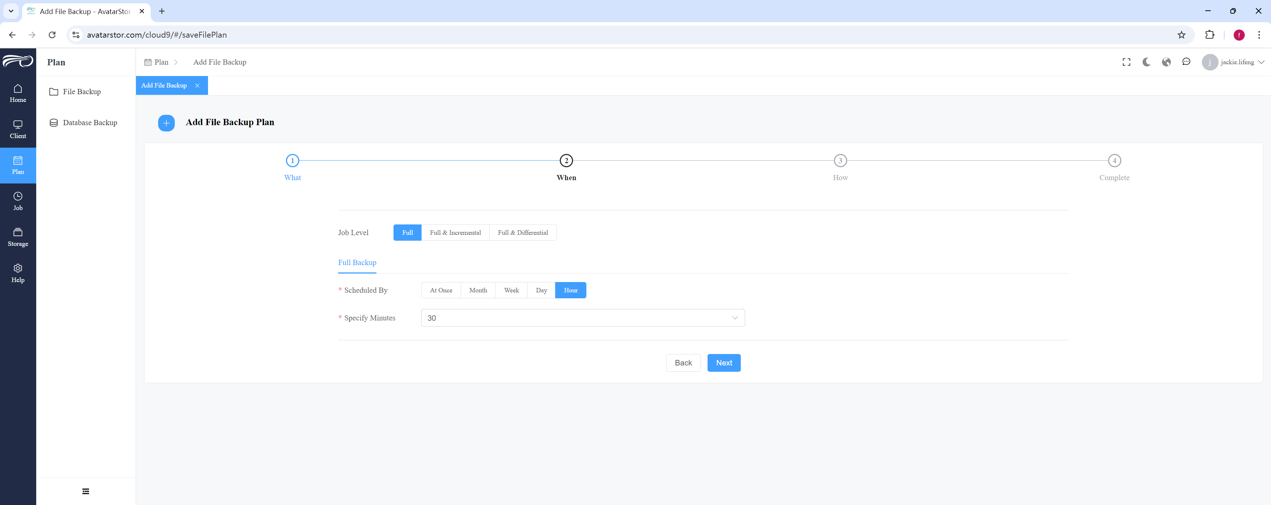Open browser extensions puzzle icon
Viewport: 1271px width, 505px height.
click(1209, 35)
